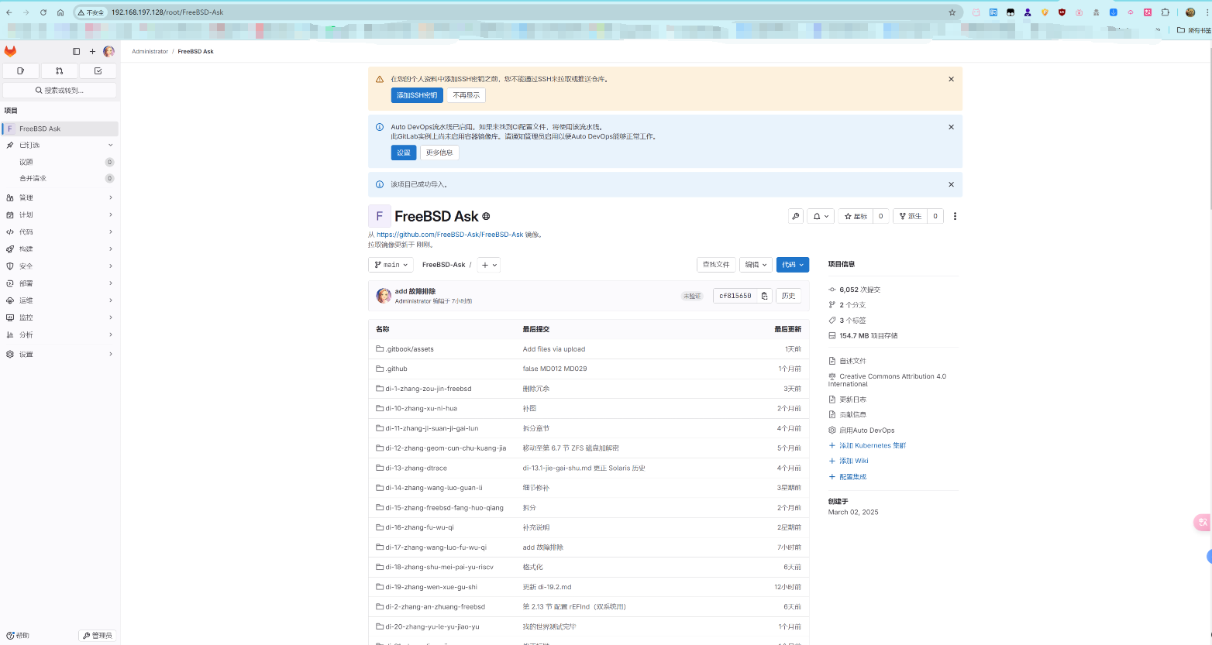Expand the 计划 sidebar section

coord(60,214)
